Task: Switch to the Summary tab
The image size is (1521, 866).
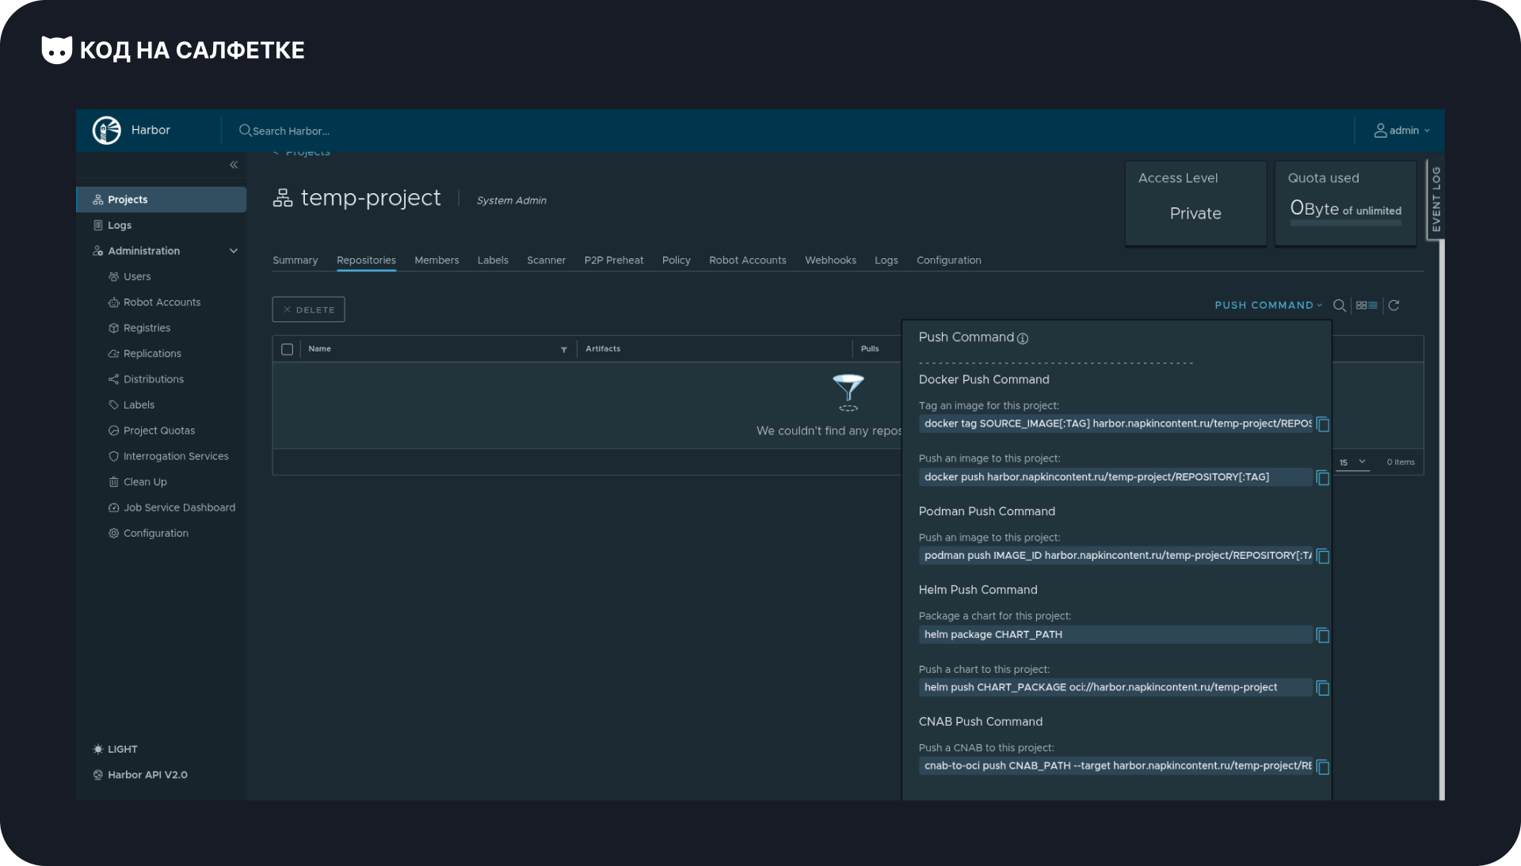Action: point(295,260)
